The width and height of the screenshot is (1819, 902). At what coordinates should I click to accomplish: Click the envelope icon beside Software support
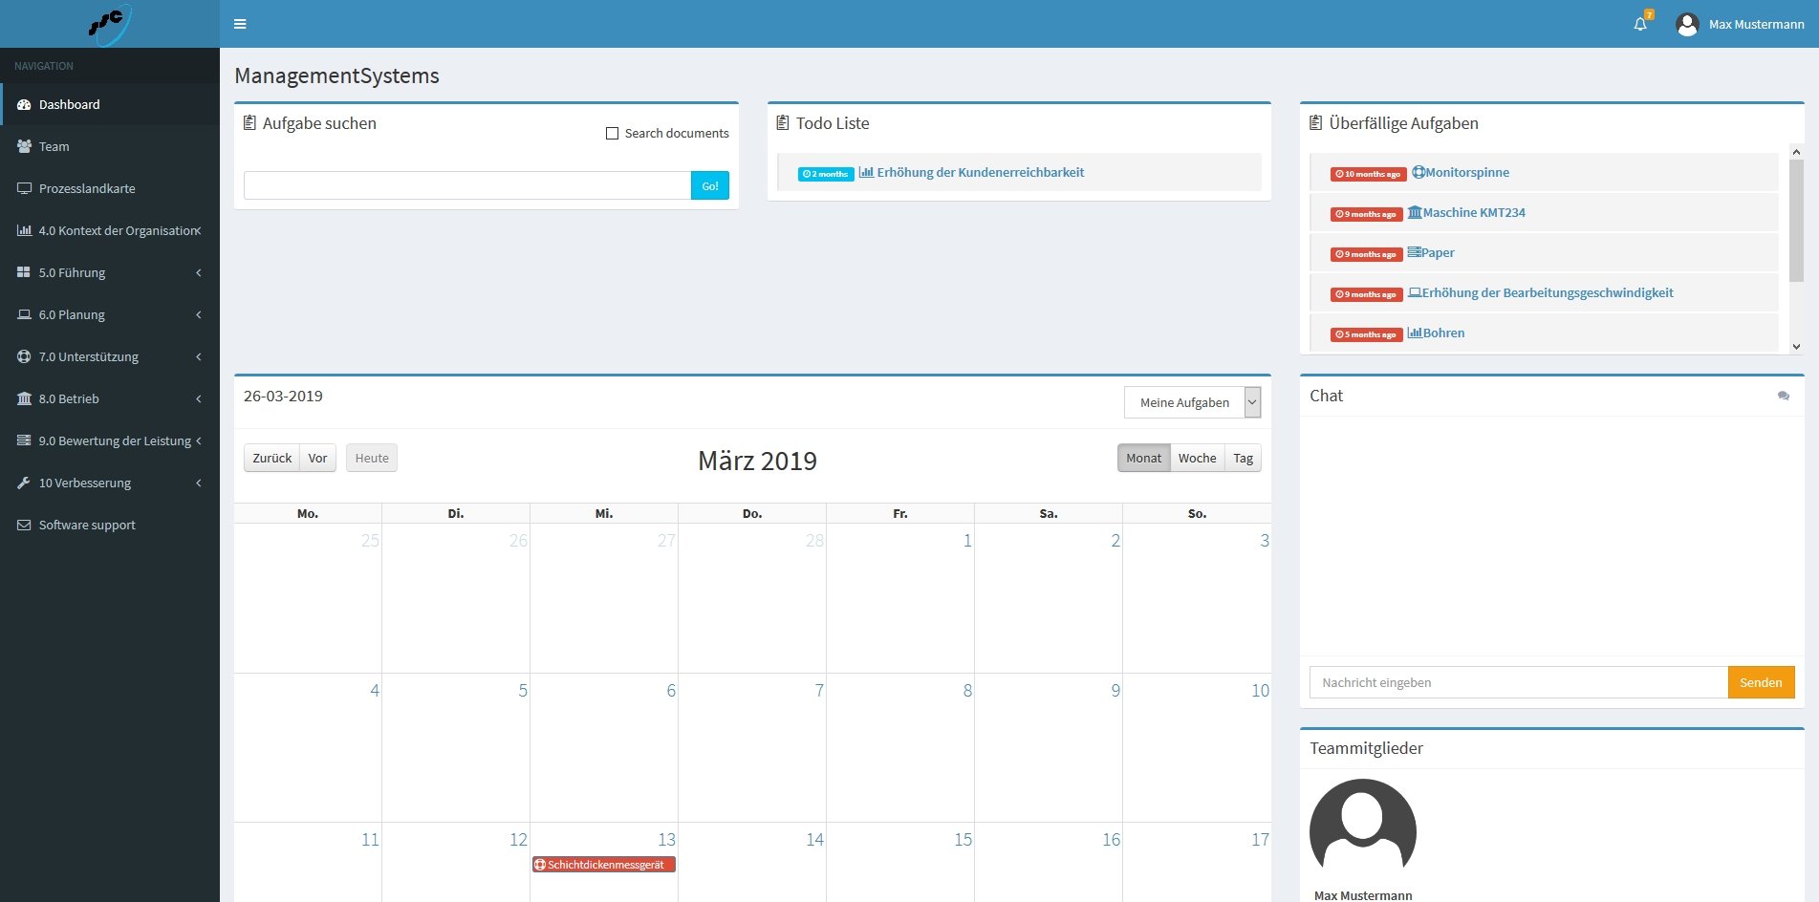24,525
